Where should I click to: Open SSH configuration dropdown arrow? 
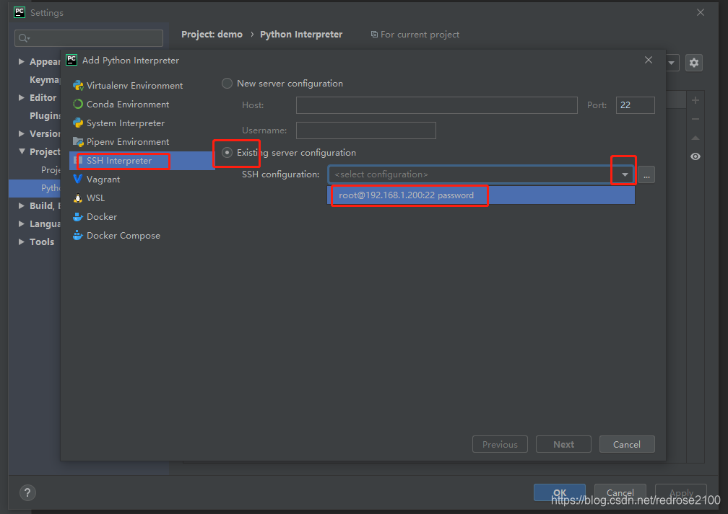coord(625,174)
